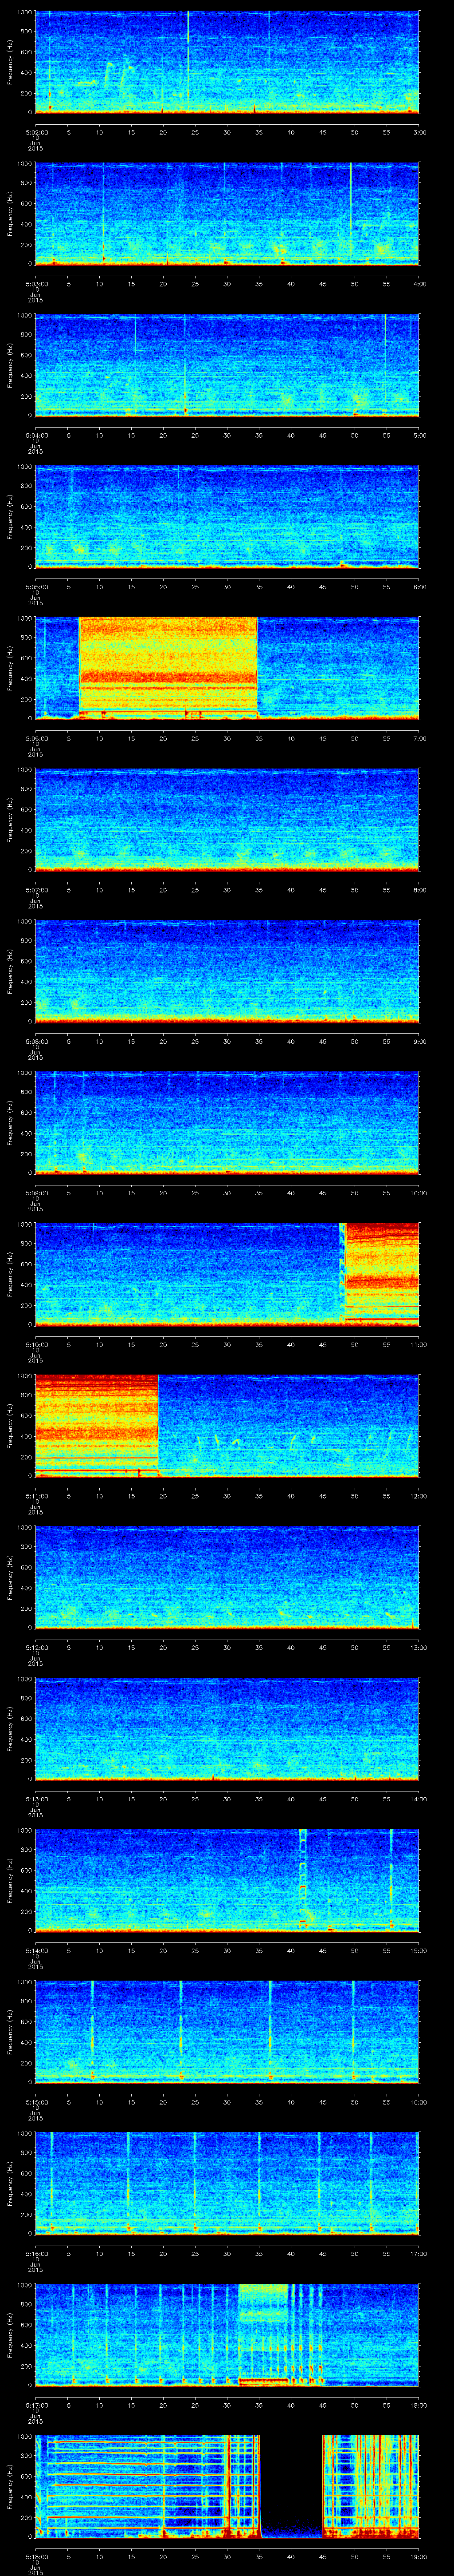Click the spectrogram panel starting at 5:02:00

click(227, 62)
